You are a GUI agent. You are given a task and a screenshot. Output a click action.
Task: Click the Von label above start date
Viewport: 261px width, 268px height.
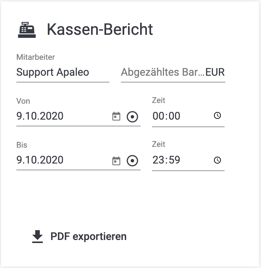pyautogui.click(x=23, y=101)
